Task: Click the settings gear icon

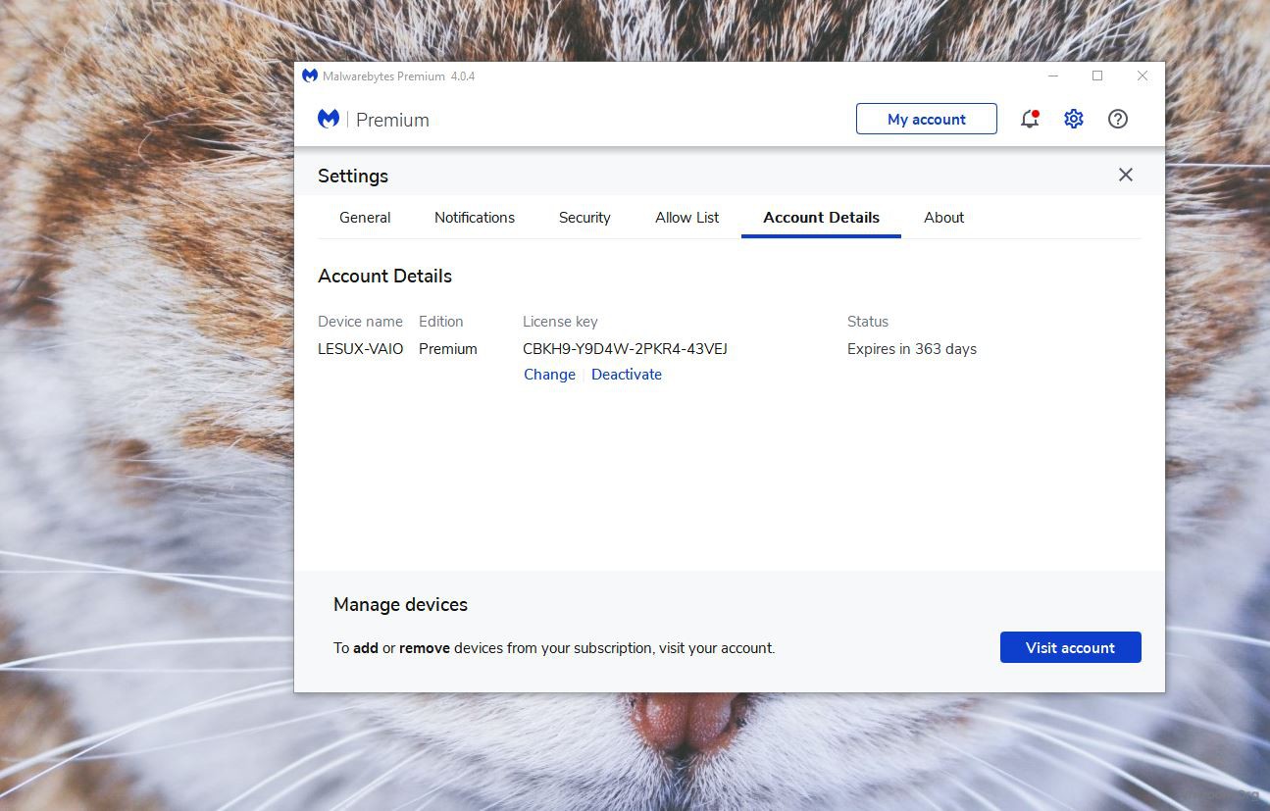Action: coord(1074,120)
